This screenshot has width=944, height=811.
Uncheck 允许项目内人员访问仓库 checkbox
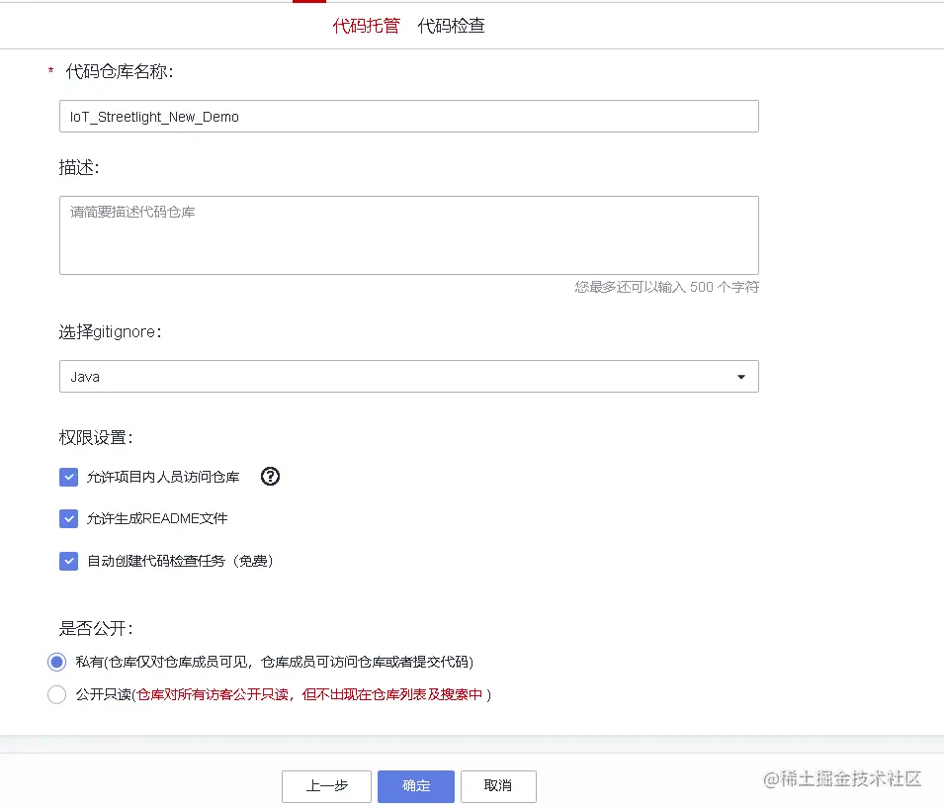(68, 477)
